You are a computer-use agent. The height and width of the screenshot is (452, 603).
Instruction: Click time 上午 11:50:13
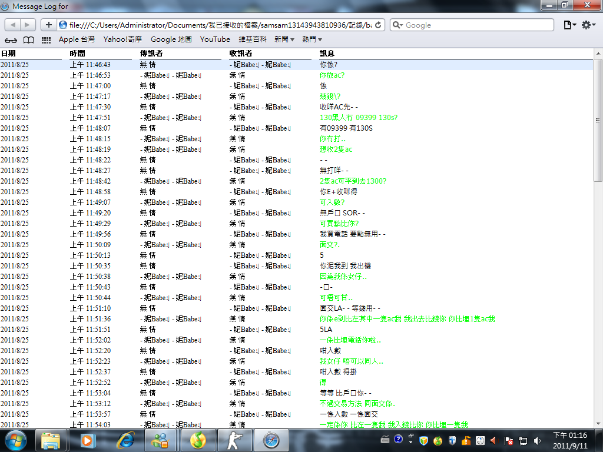point(90,255)
